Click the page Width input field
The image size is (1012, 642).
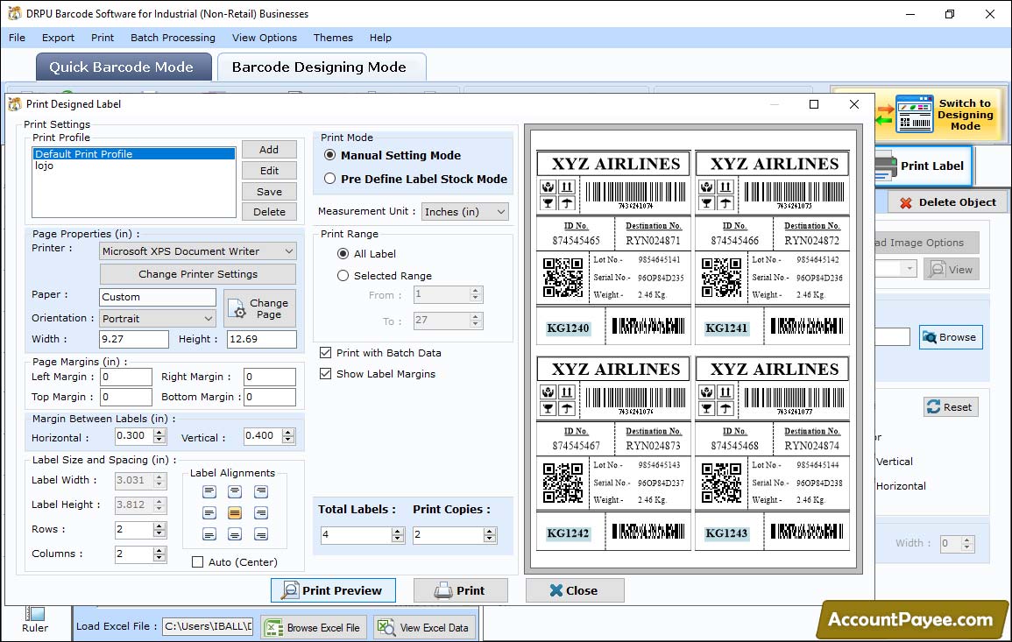133,339
